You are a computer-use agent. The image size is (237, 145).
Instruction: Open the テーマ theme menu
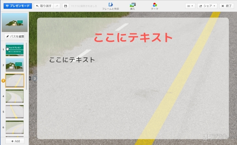pos(154,6)
